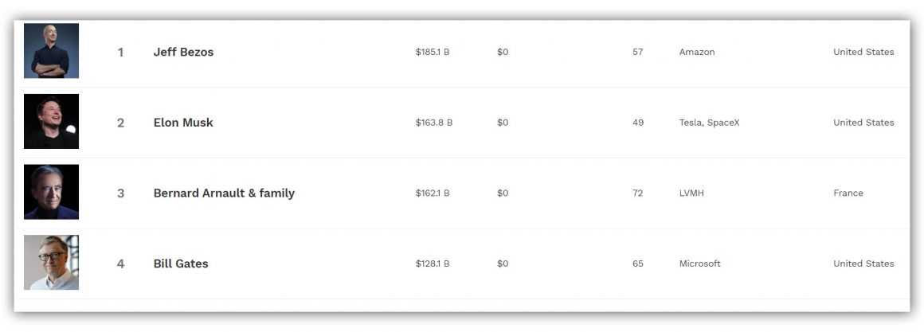
Task: Click the thumbnail image in Bill Gates row
Action: 51,263
